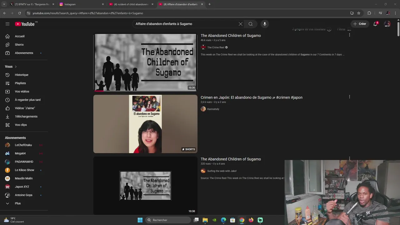Start voice search with the microphone
Image resolution: width=400 pixels, height=225 pixels.
point(265,24)
